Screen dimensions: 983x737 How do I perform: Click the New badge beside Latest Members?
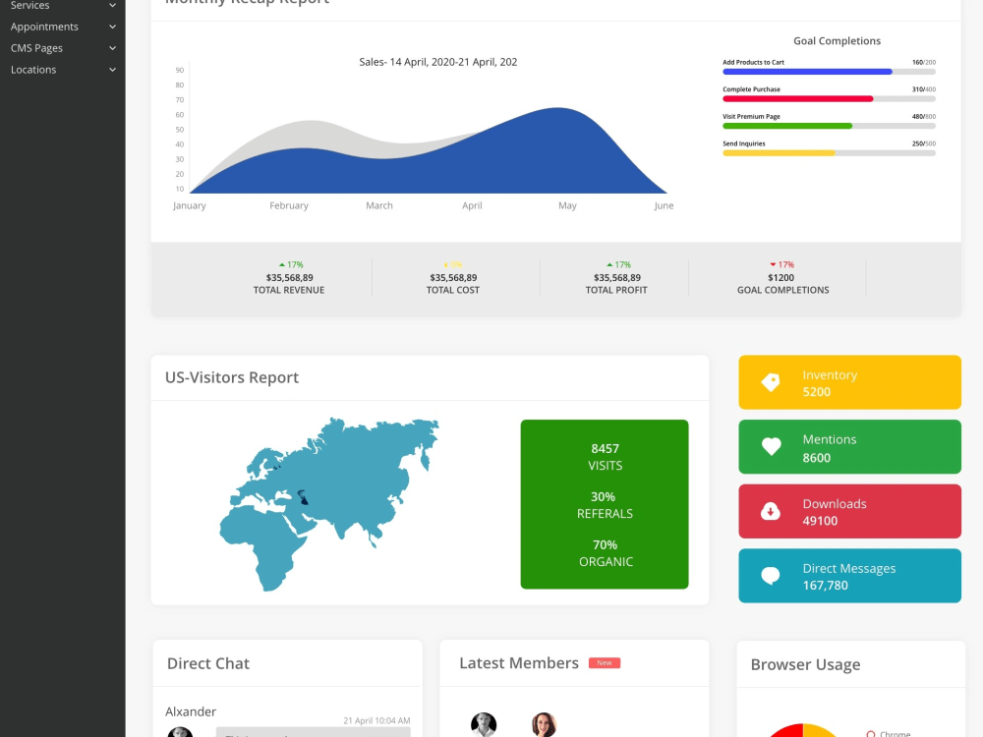coord(605,663)
